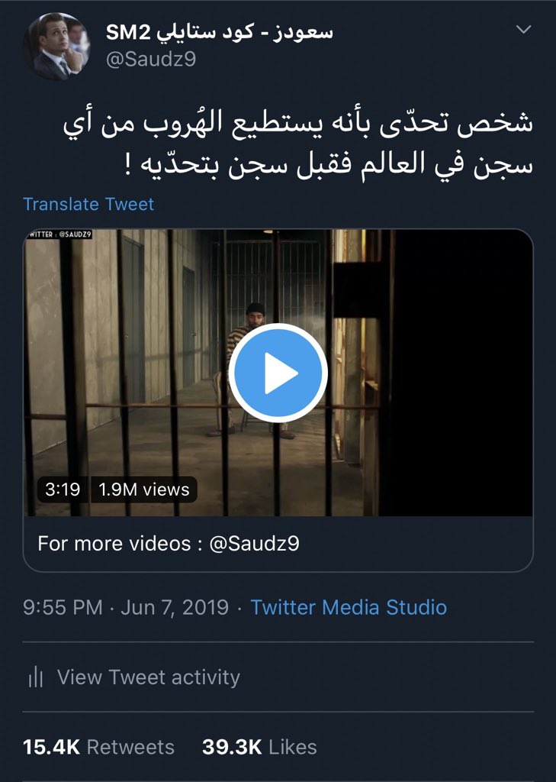Show the 39.3K Likes list

[259, 747]
